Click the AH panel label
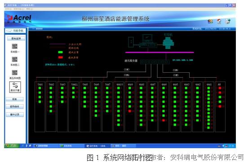The width and height of the screenshot is (248, 163). click(x=219, y=84)
